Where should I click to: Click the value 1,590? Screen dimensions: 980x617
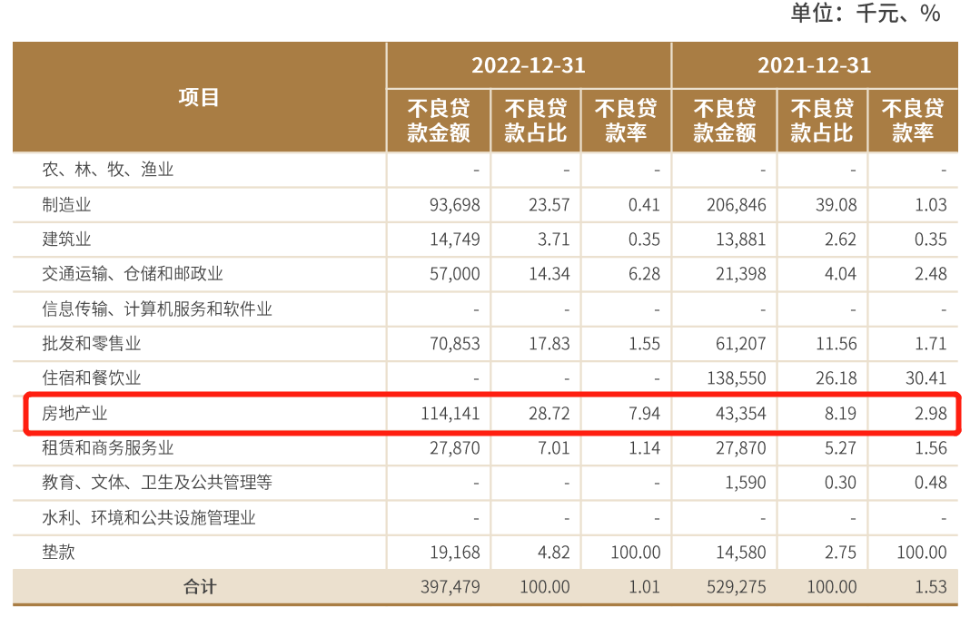click(746, 482)
